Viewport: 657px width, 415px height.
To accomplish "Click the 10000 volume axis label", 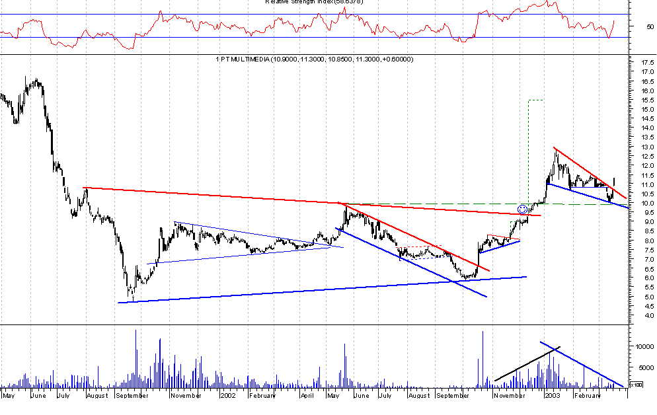I will 644,347.
